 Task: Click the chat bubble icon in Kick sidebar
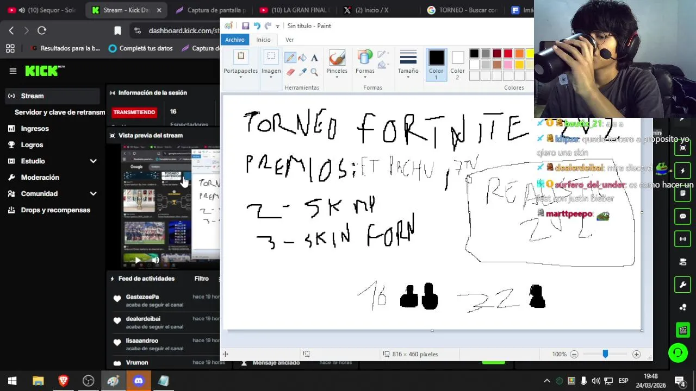(683, 216)
